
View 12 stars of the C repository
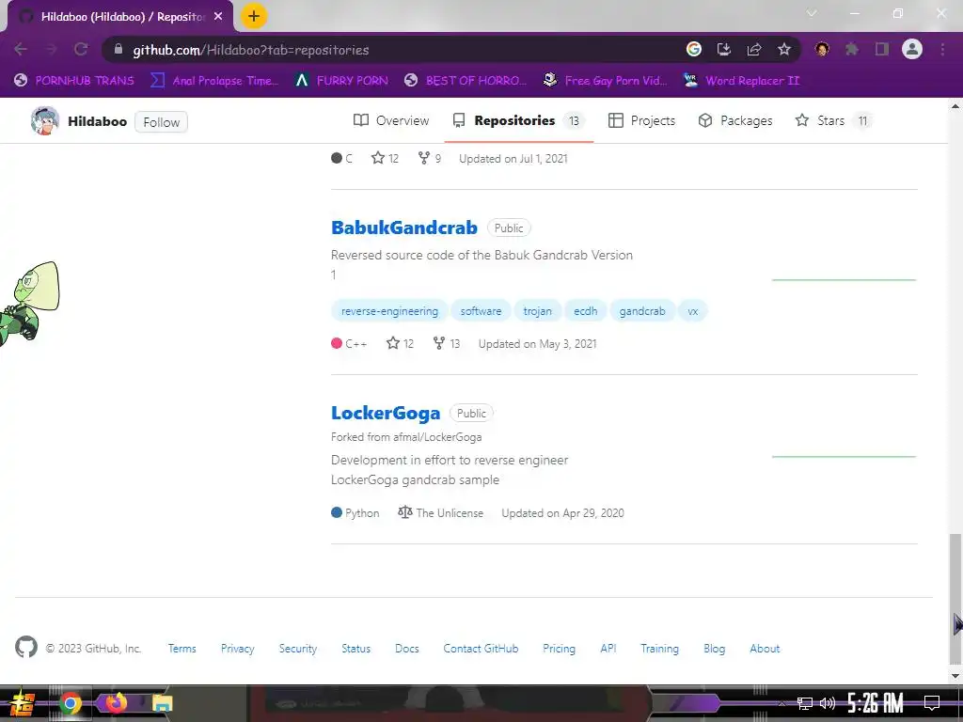385,158
